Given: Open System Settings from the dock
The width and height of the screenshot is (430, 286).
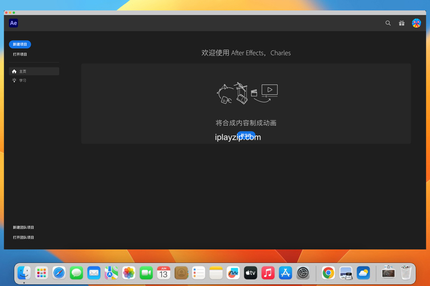Looking at the screenshot, I should coord(303,273).
